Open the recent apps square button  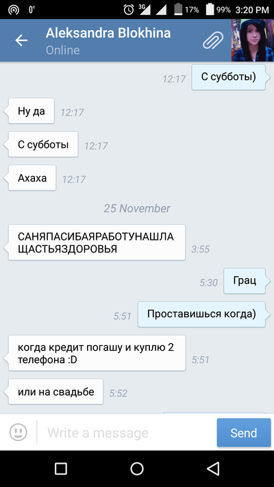point(60,469)
